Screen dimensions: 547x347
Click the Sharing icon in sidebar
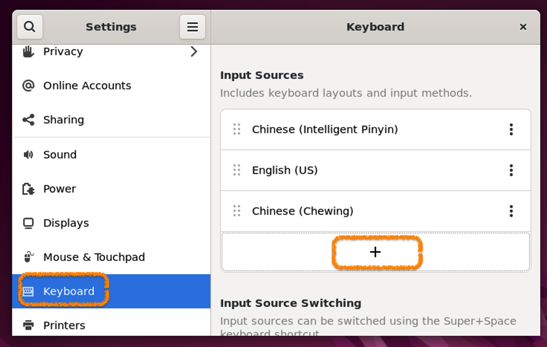(28, 120)
